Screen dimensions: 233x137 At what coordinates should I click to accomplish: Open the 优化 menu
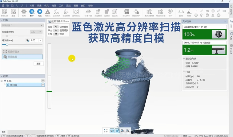tap(47, 6)
